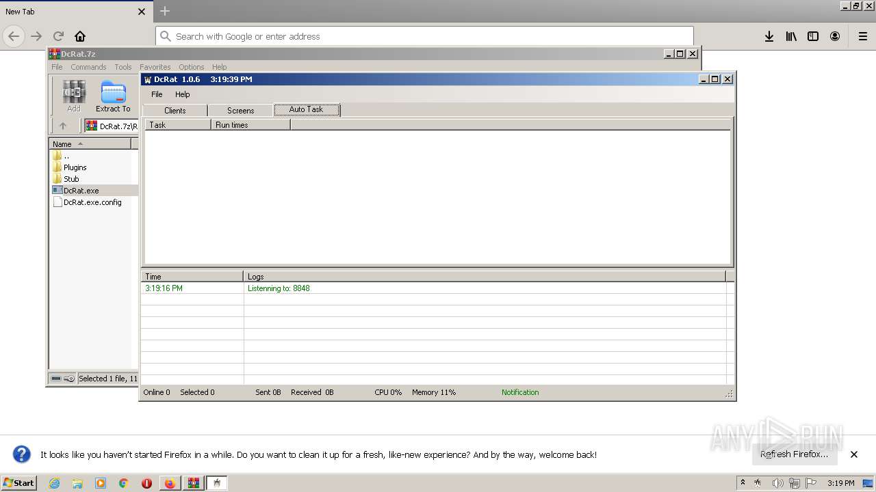Click the taskbar clock showing 3:19 PM
Image resolution: width=876 pixels, height=492 pixels.
click(840, 483)
